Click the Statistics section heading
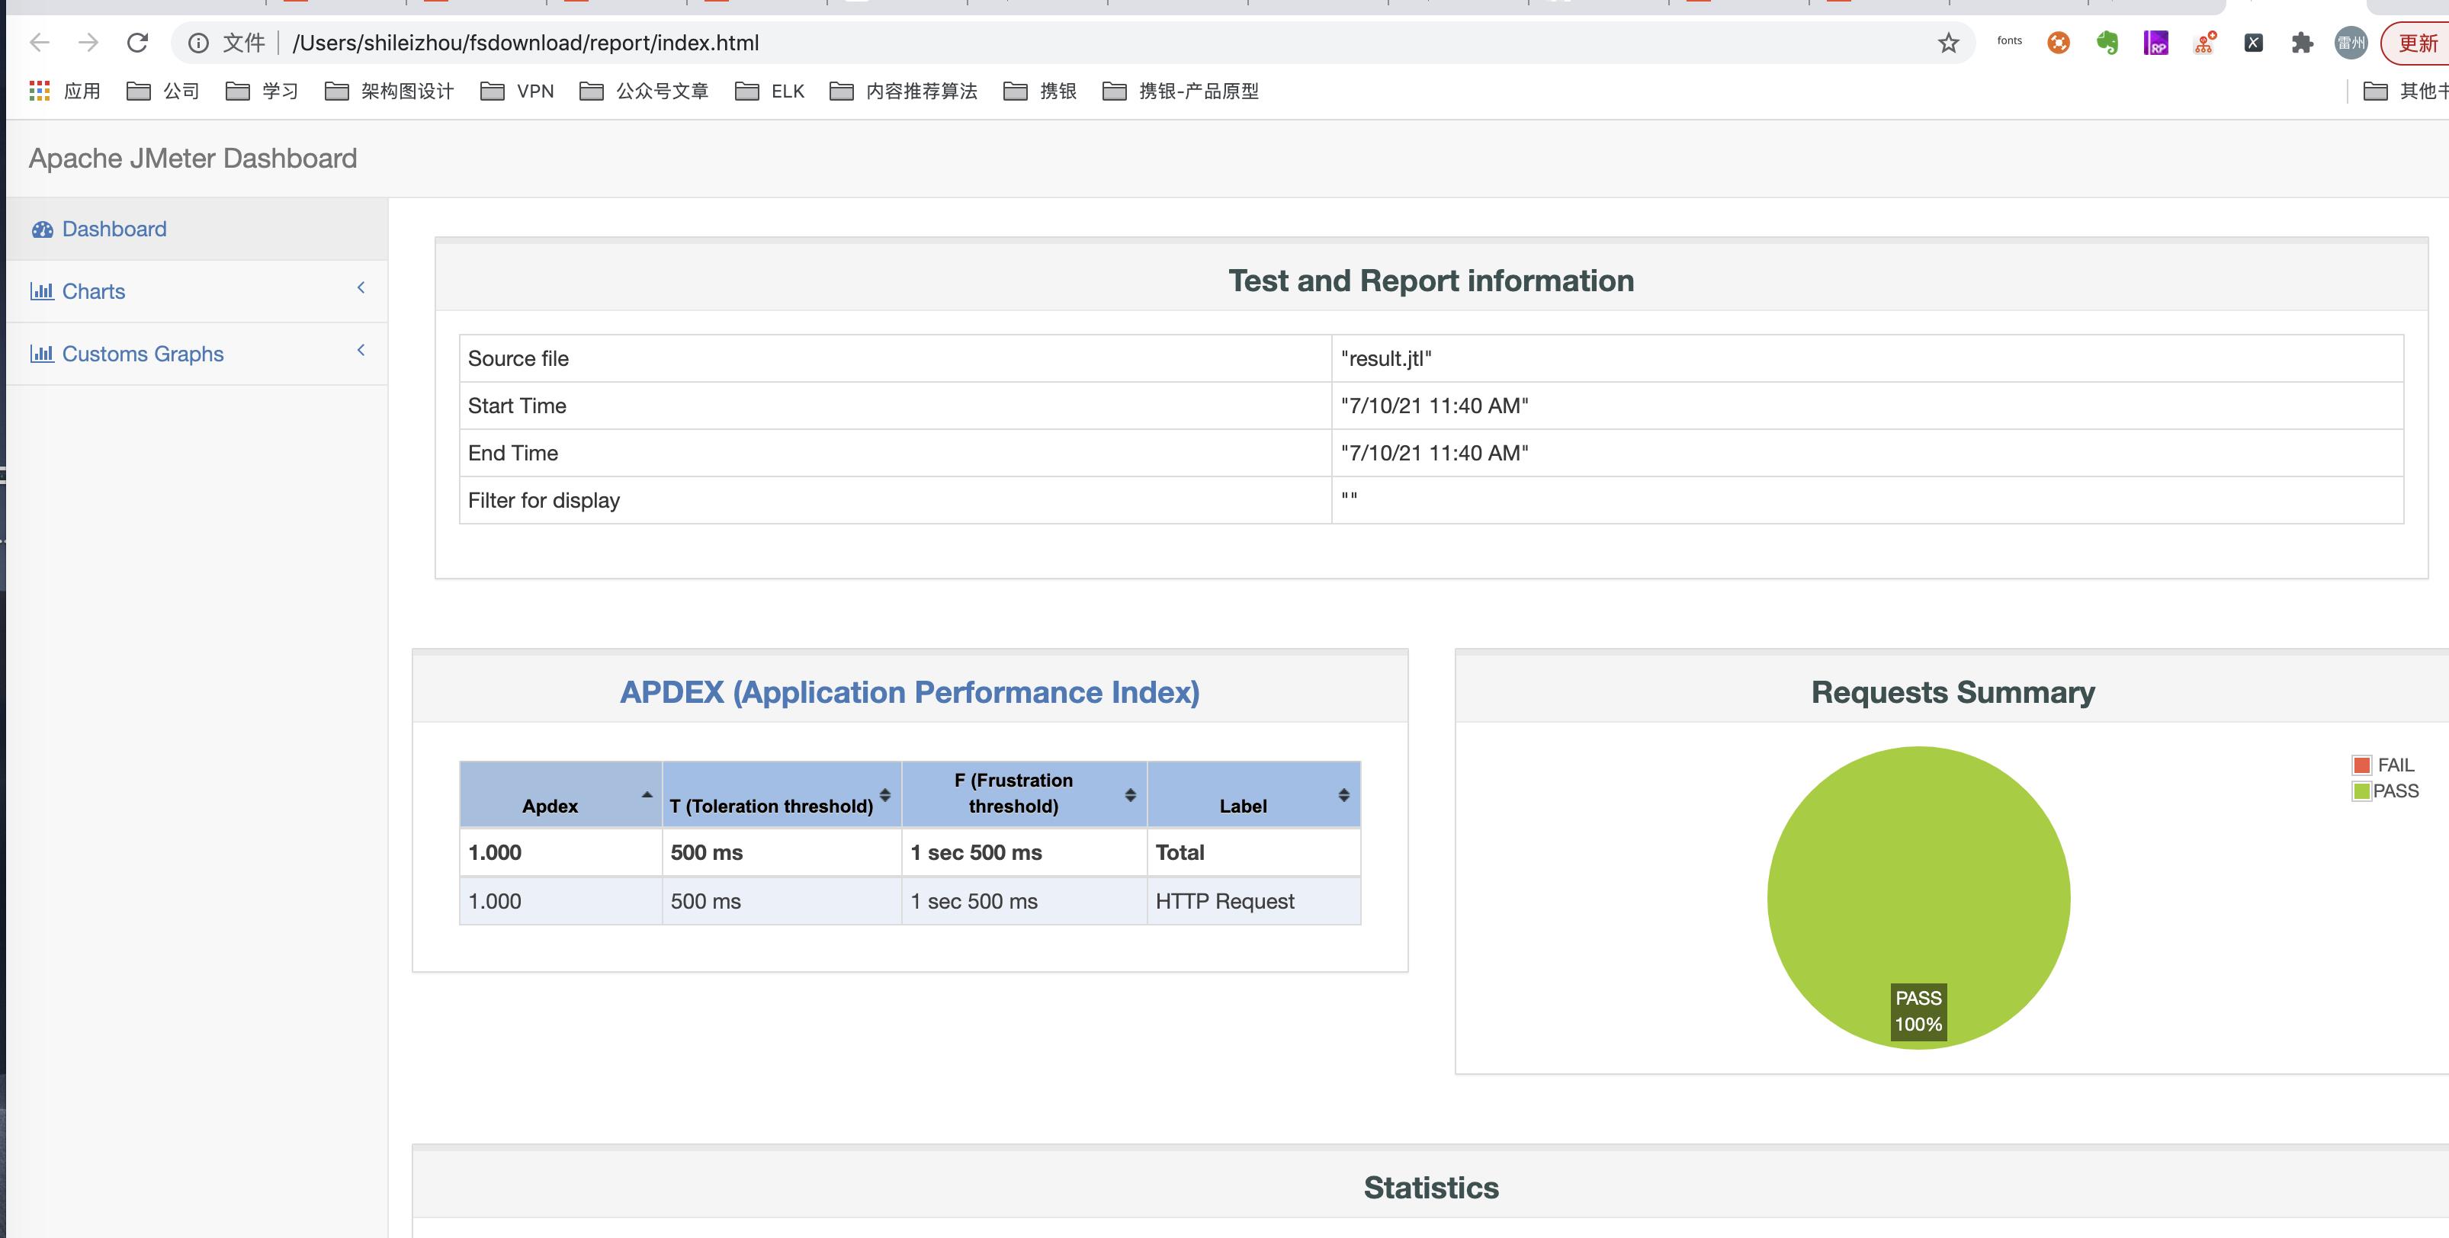 1431,1188
